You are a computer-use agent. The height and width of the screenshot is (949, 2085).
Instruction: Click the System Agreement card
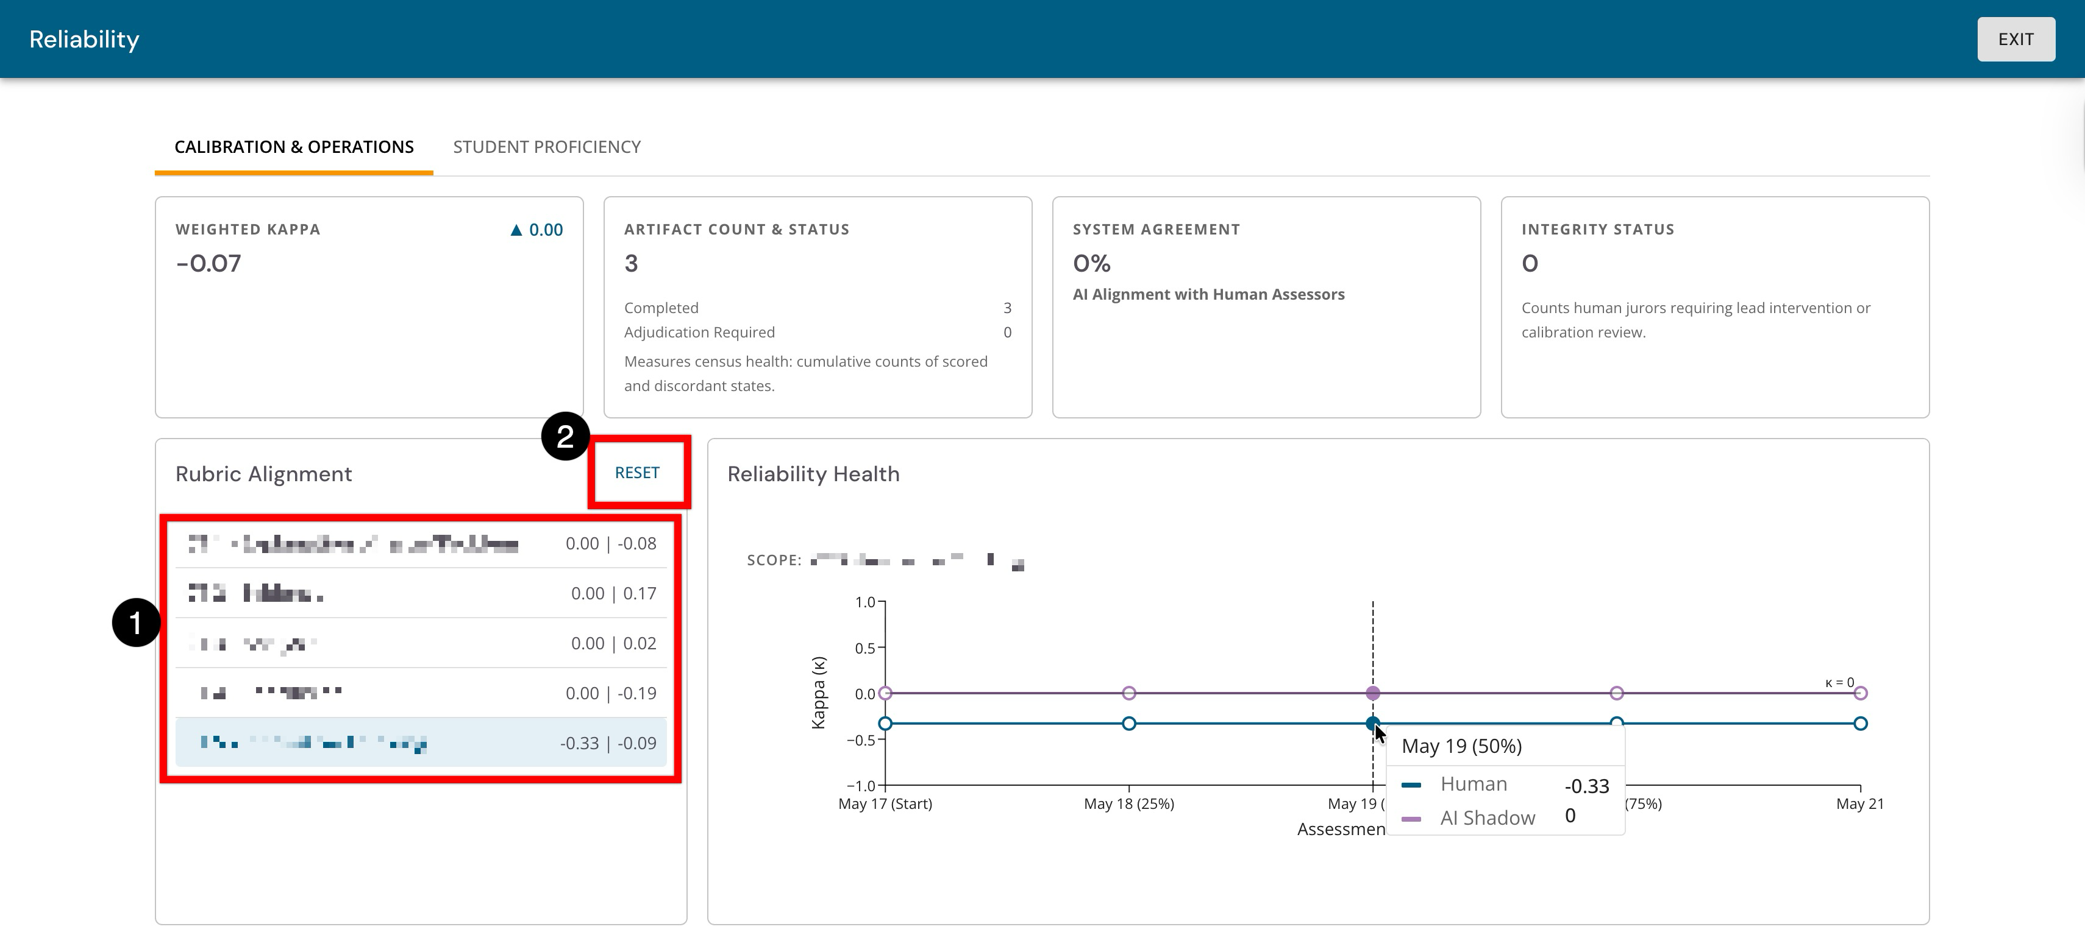point(1266,307)
